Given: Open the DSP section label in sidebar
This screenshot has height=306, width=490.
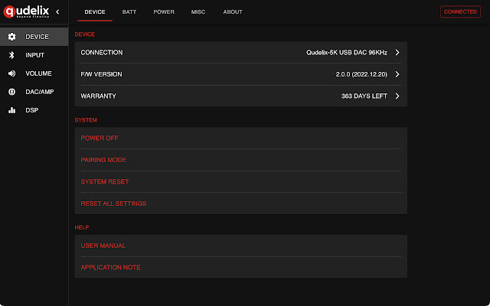Looking at the screenshot, I should [x=32, y=110].
